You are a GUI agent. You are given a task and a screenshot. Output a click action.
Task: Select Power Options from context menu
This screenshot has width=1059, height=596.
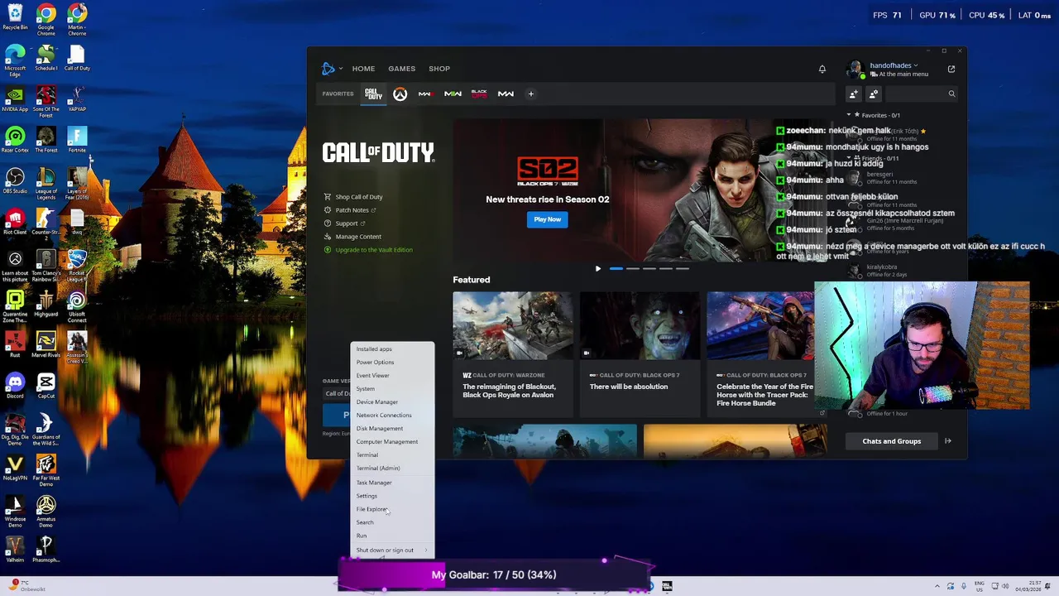(392, 363)
